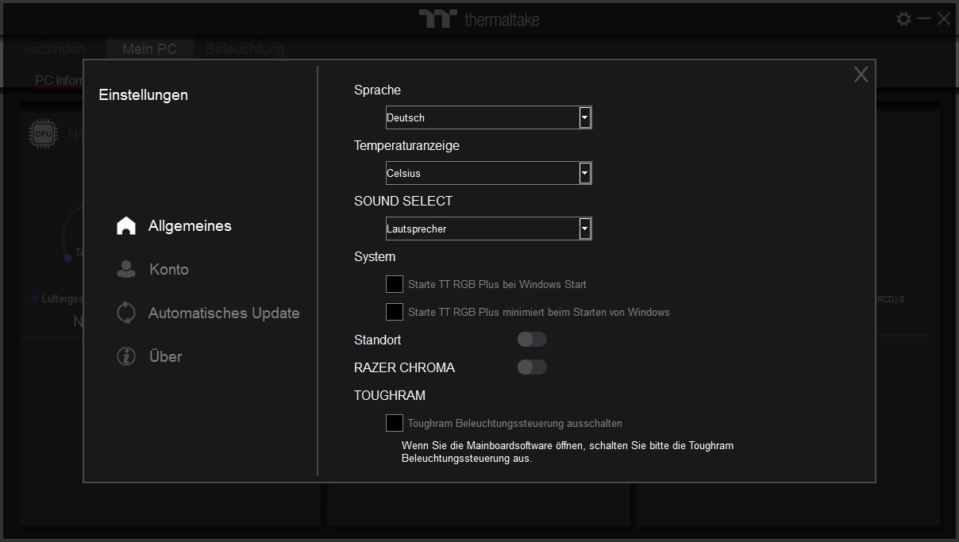Click the home icon beside Allgemeines
959x542 pixels.
point(126,226)
